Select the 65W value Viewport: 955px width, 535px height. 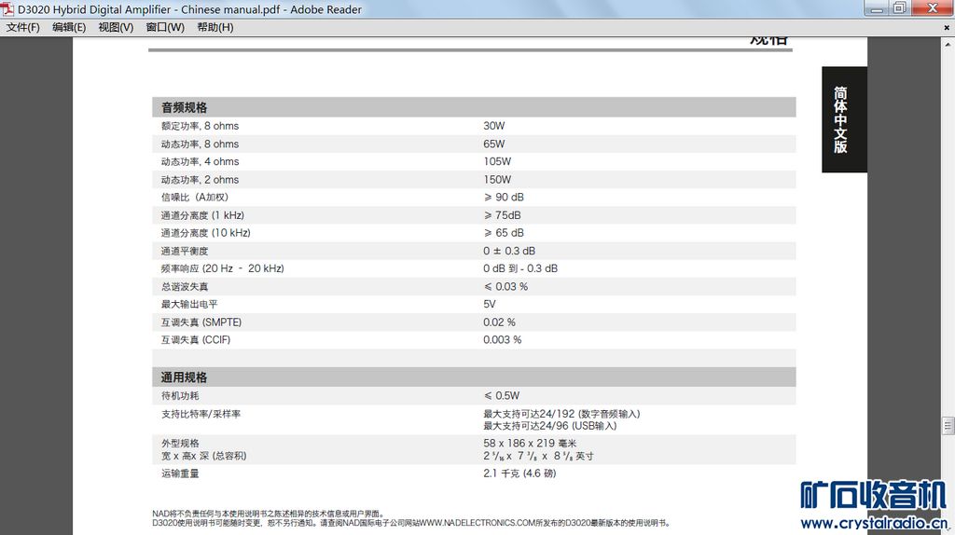point(494,144)
